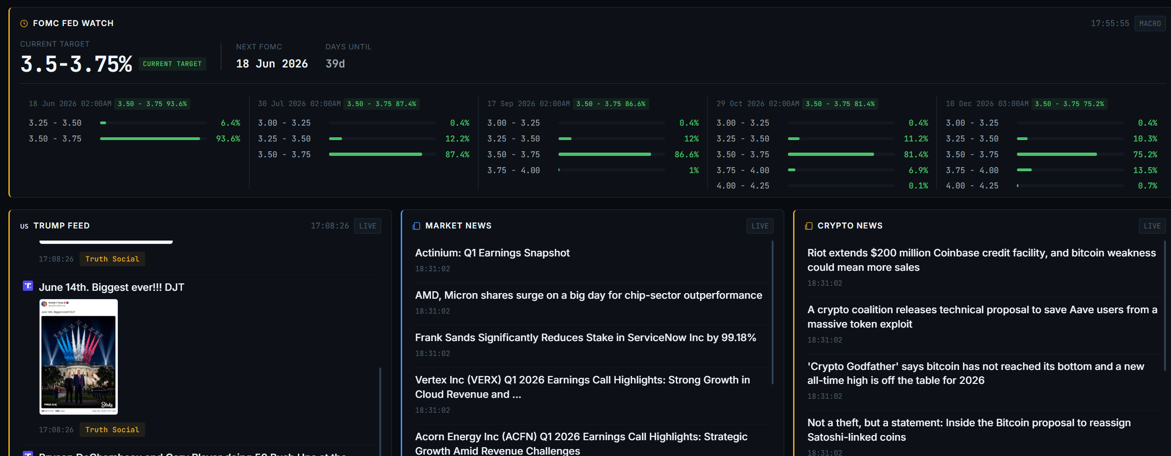Click the 93.6% probability bar for 18 Jun
The image size is (1171, 456).
[x=153, y=139]
